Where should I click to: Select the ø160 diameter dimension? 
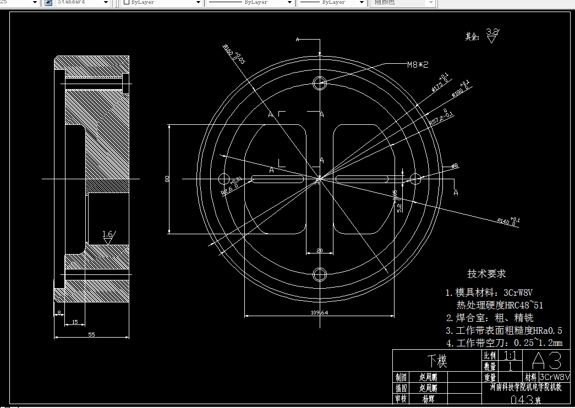point(233,53)
